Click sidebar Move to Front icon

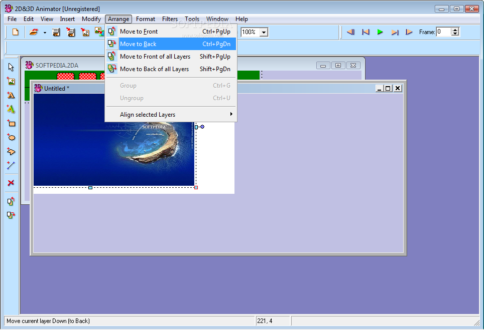11,201
